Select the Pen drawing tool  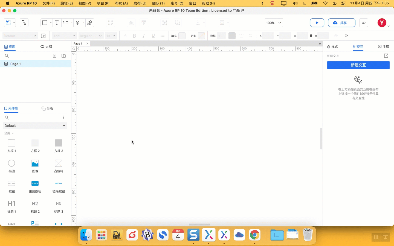[x=90, y=23]
